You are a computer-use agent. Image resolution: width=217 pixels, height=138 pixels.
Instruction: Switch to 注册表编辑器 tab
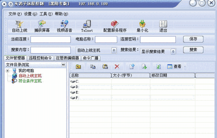point(67,58)
